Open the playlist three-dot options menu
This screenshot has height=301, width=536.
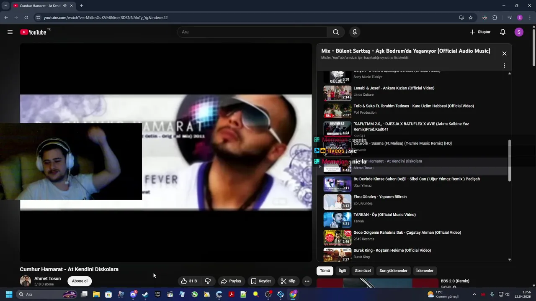pos(504,66)
